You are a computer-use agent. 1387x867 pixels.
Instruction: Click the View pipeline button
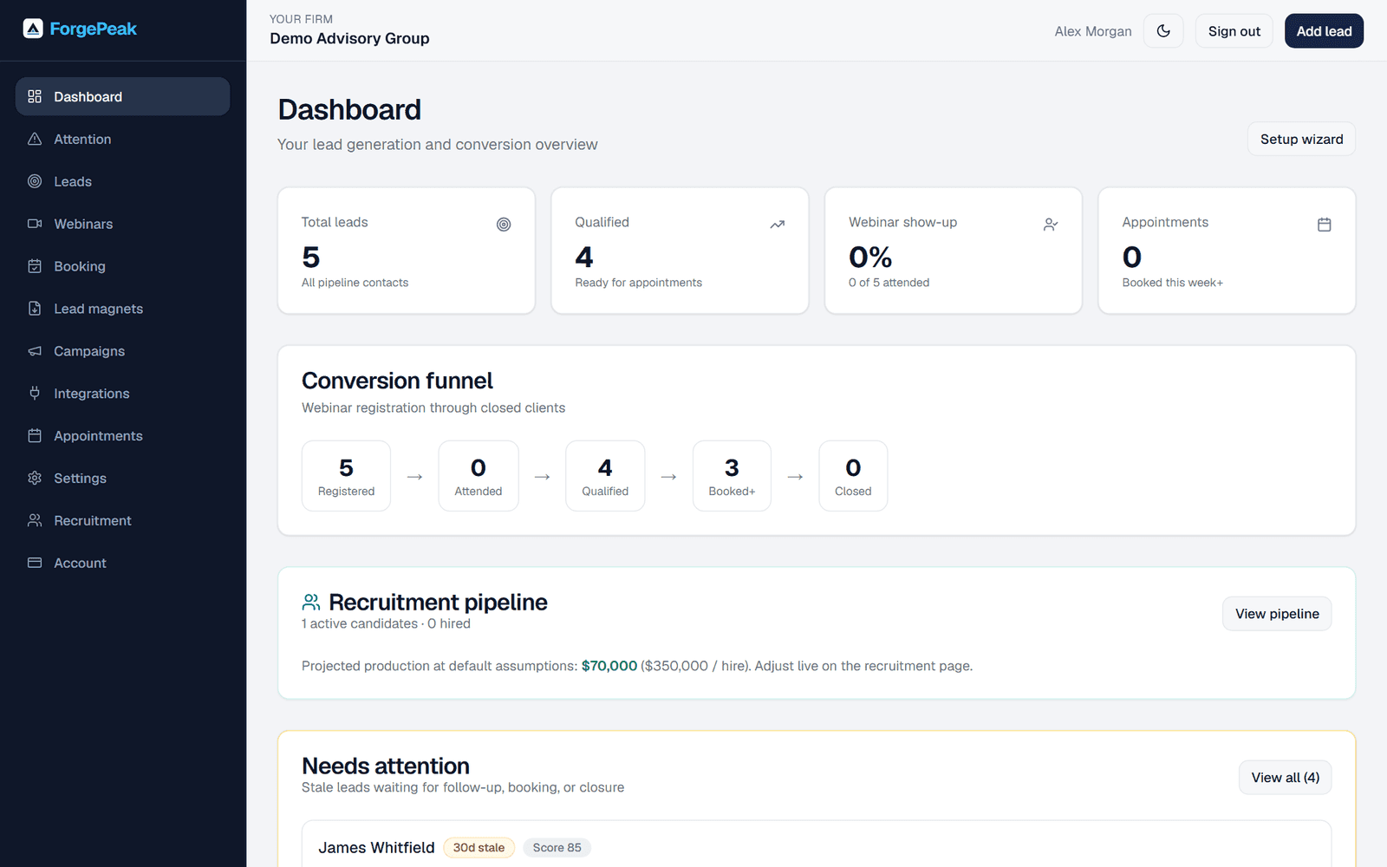click(x=1277, y=614)
